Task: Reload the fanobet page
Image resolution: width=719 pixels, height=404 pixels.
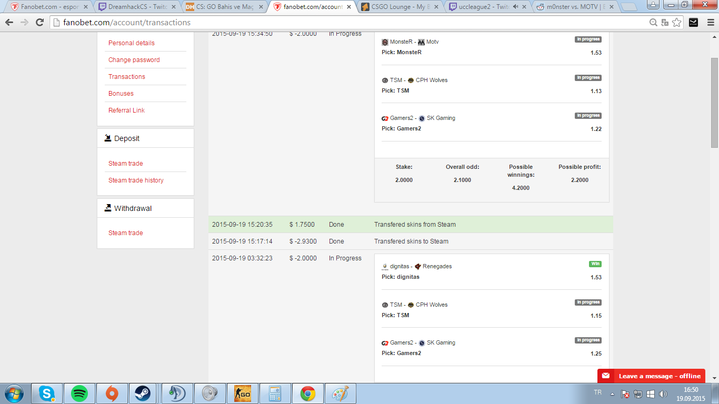Action: click(x=39, y=23)
